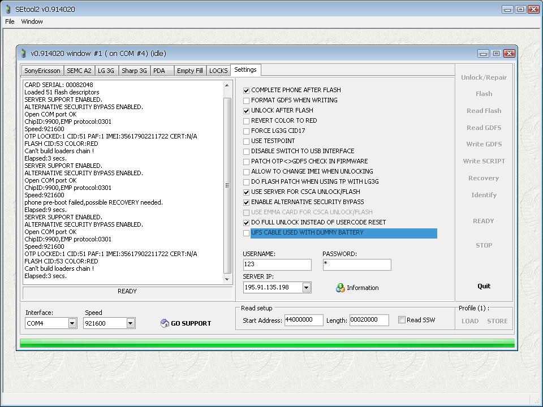
Task: Click the STOP button
Action: click(x=484, y=245)
